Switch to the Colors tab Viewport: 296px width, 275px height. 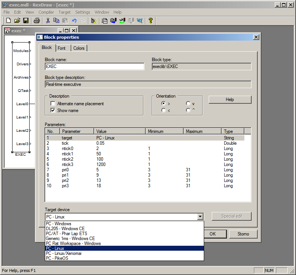[x=79, y=48]
